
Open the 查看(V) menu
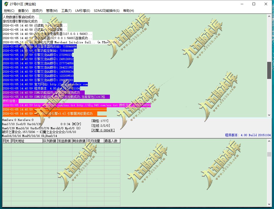pos(23,11)
